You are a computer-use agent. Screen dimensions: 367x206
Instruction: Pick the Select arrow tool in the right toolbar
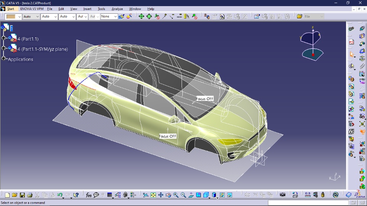(352, 54)
